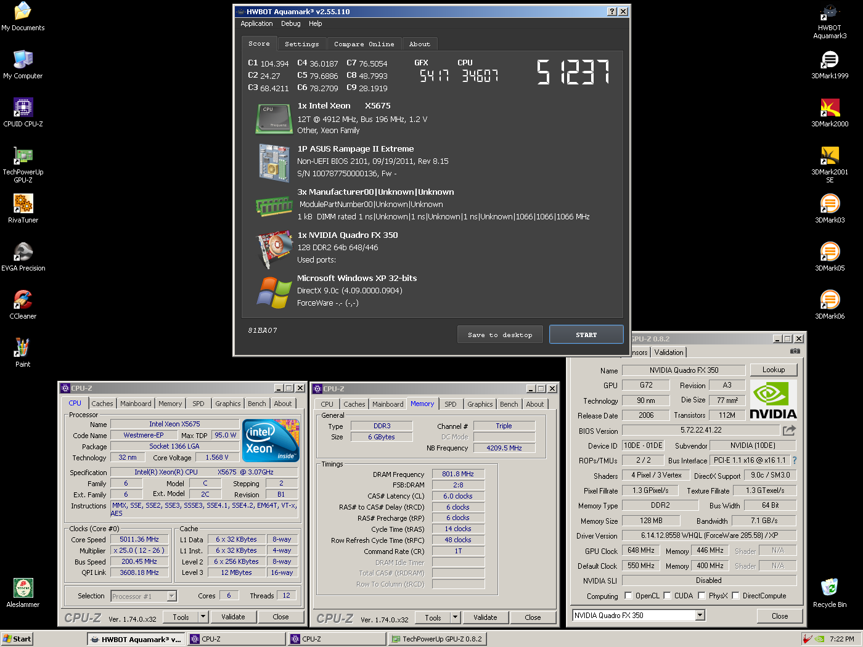The height and width of the screenshot is (647, 863).
Task: Open Tools dropdown arrow in left CPU-Z window
Action: point(203,617)
